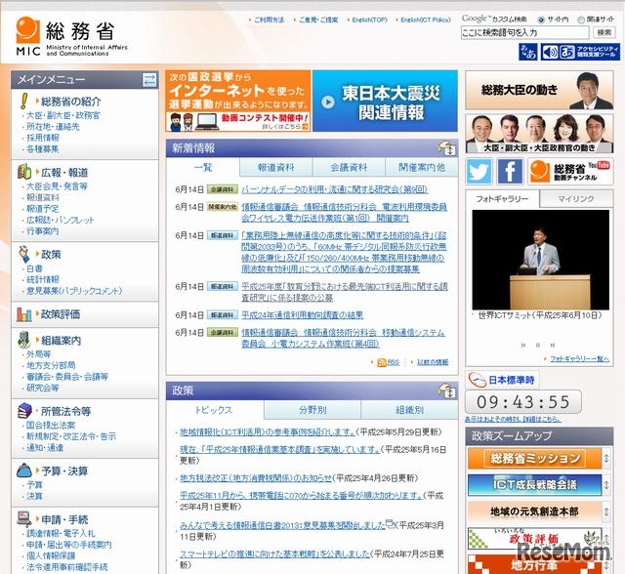
Task: Switch to the 開催案内他 tab
Action: coord(422,168)
